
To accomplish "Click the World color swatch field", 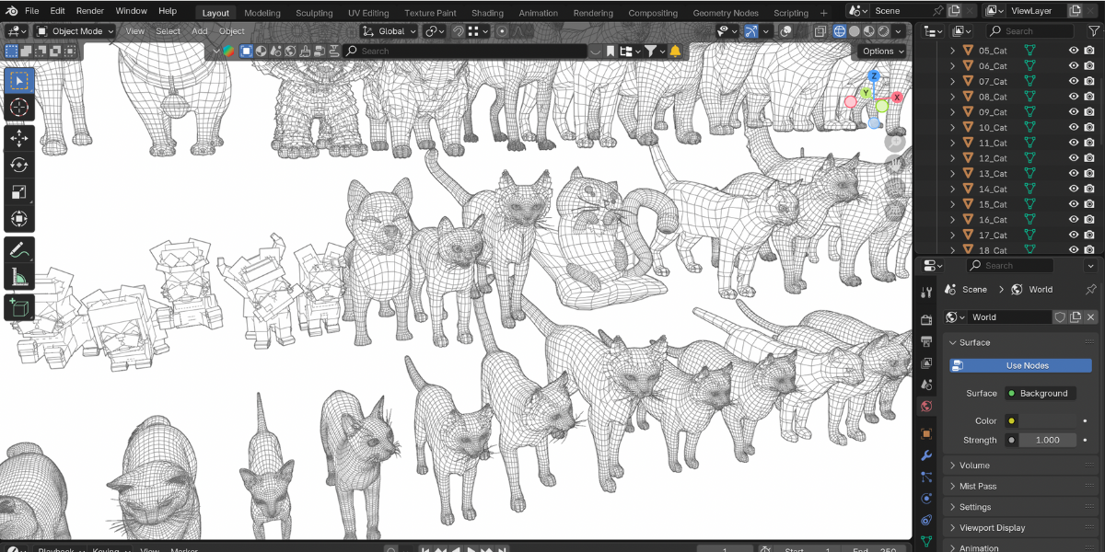I will (x=1047, y=420).
